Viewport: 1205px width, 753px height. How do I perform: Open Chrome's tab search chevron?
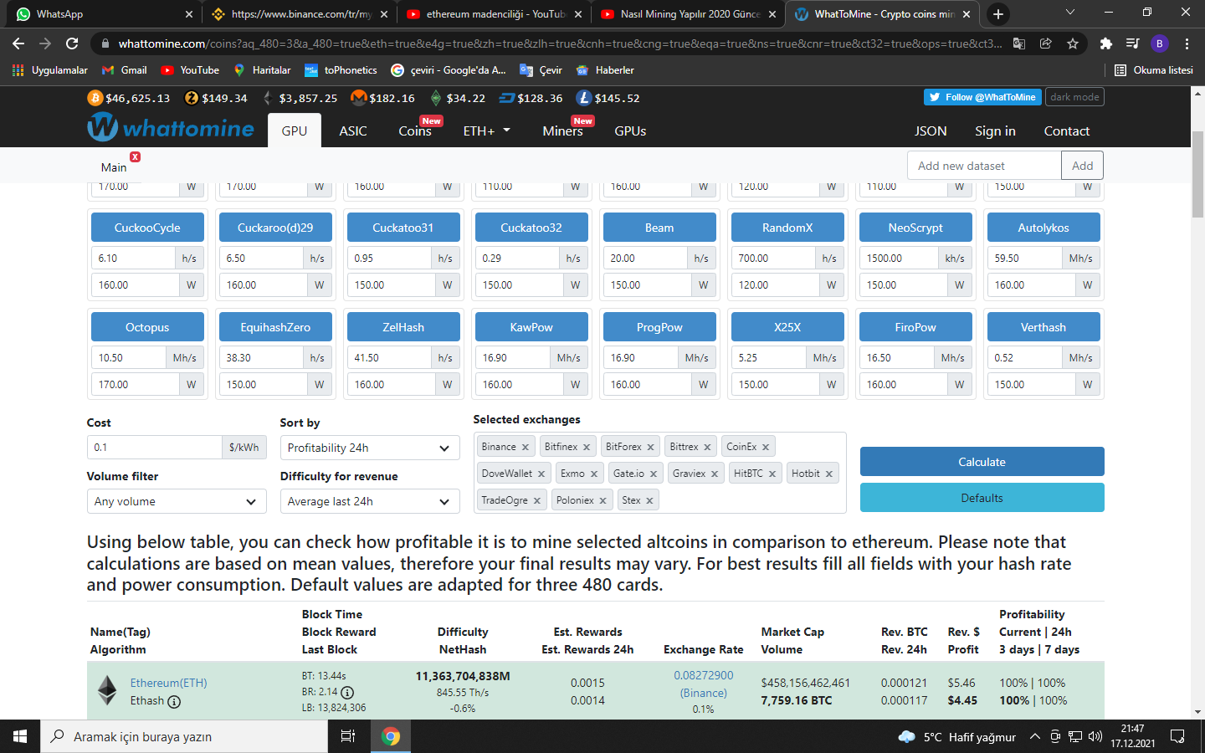(1069, 13)
